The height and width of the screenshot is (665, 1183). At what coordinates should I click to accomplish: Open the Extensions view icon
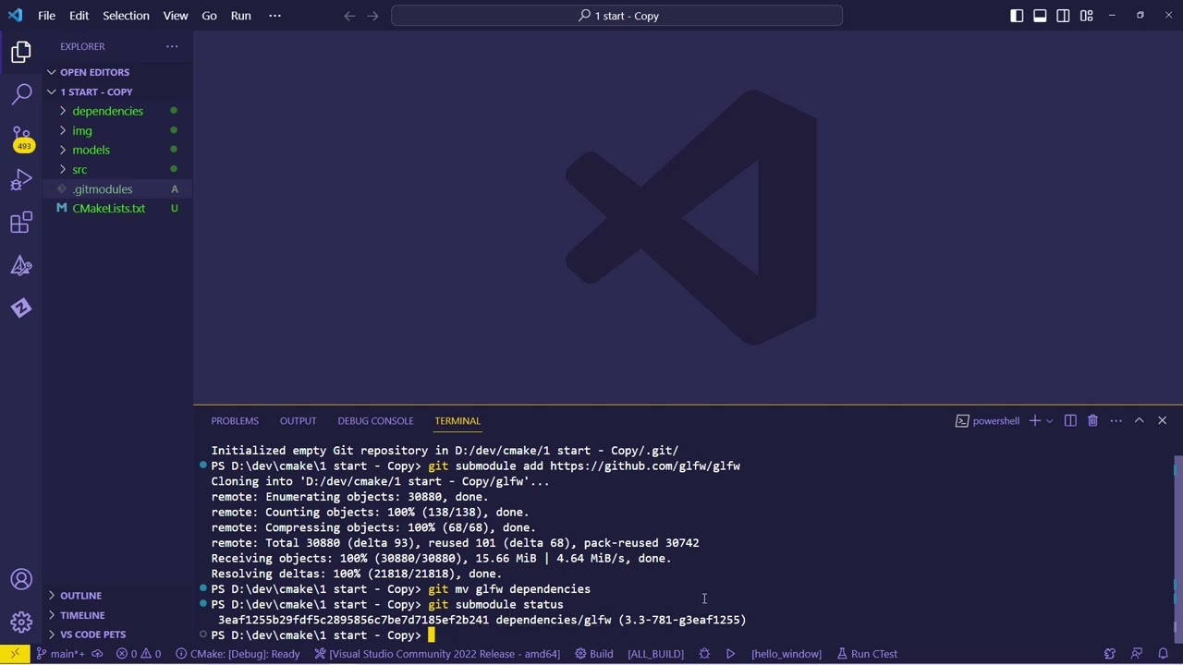click(21, 223)
